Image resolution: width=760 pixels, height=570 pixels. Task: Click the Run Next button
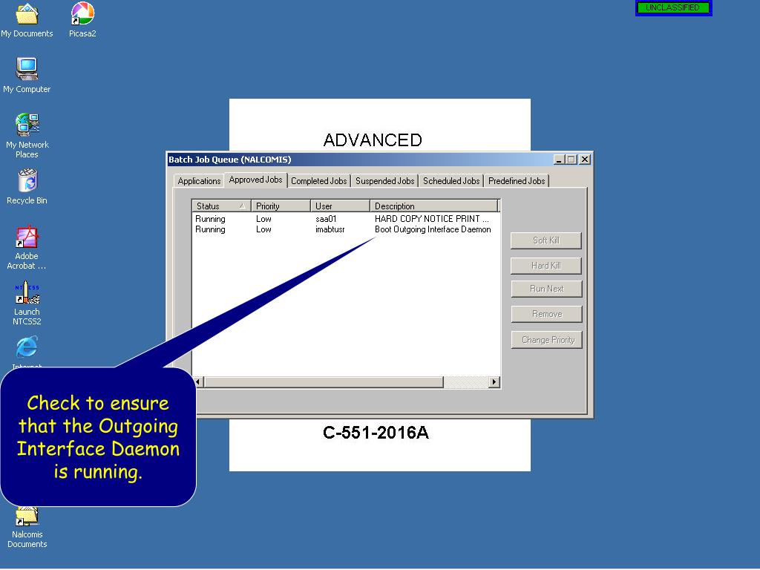[547, 289]
